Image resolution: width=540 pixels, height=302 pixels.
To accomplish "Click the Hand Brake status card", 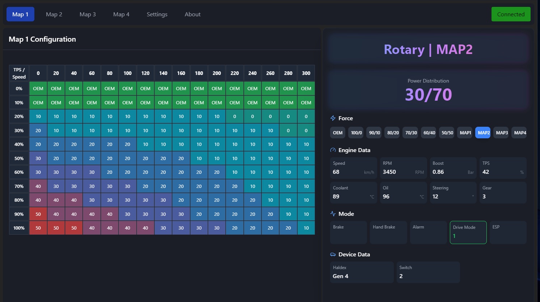I will (x=388, y=232).
